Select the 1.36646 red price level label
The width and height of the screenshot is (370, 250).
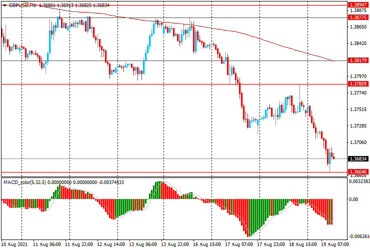[358, 171]
